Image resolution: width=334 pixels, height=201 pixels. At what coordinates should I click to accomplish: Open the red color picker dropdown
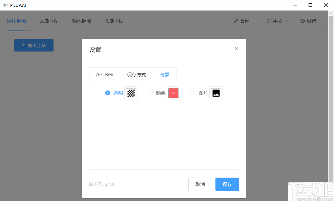pos(173,93)
